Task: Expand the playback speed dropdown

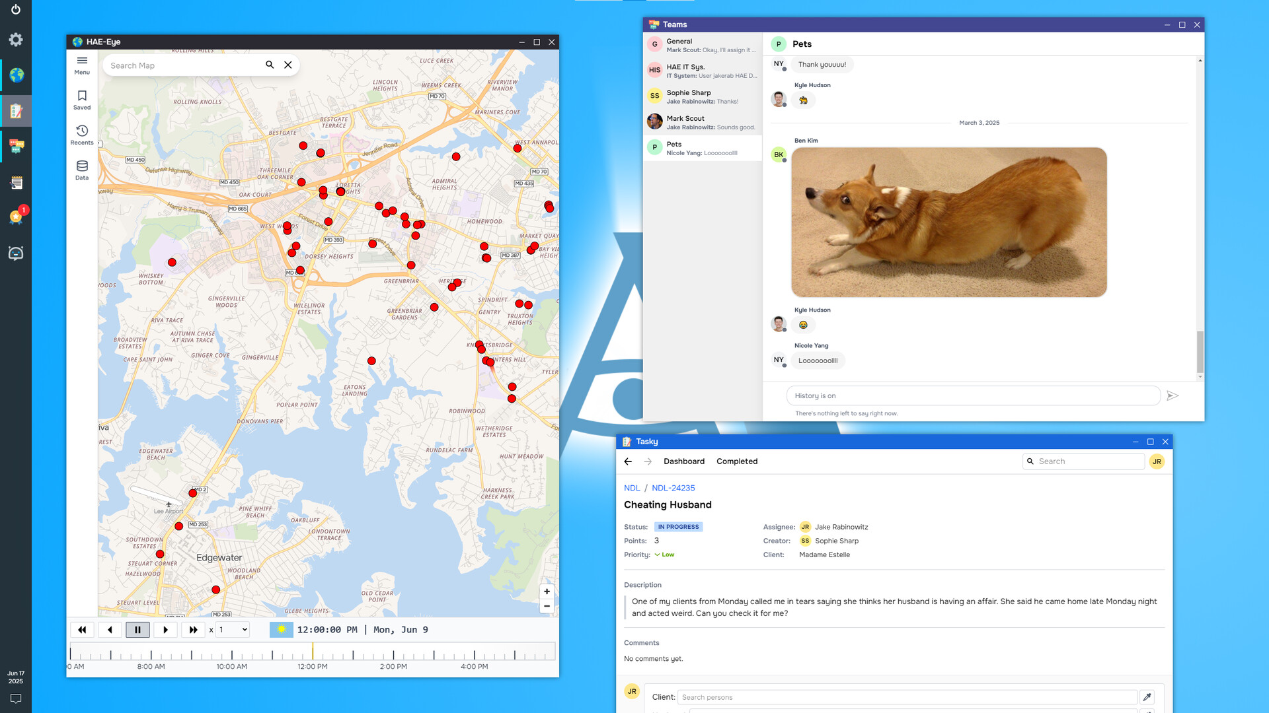Action: (x=233, y=630)
